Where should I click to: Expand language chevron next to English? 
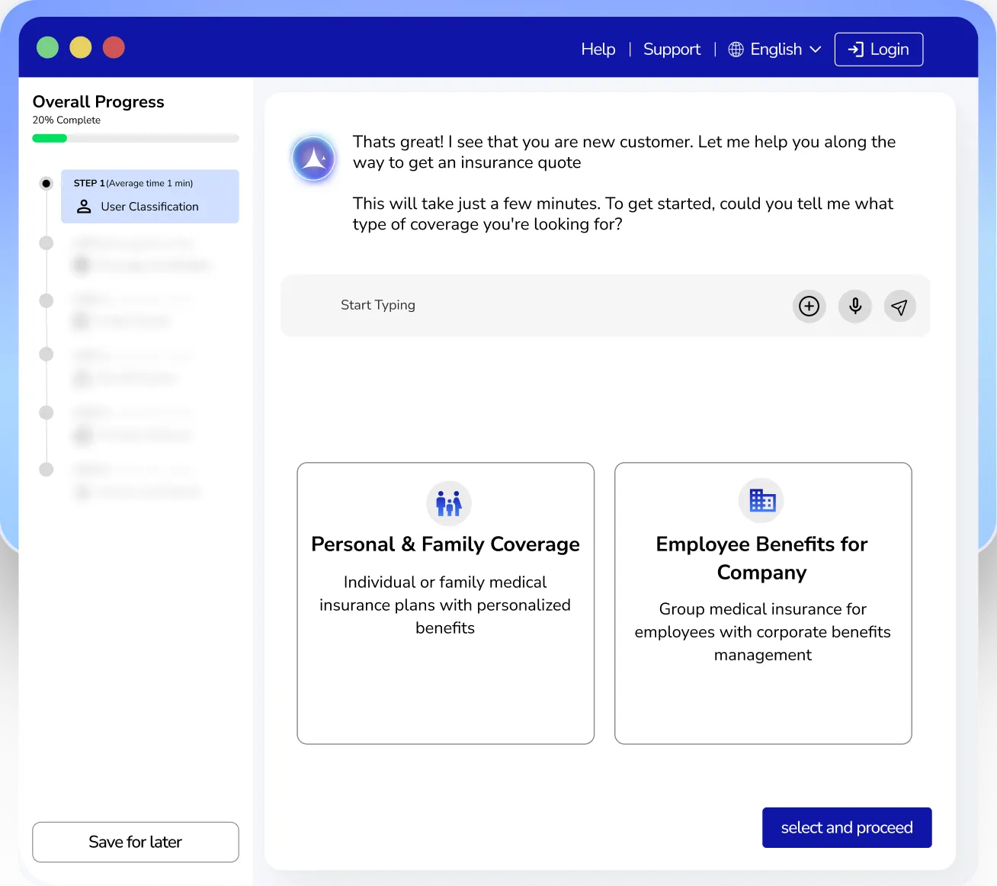[x=816, y=50]
